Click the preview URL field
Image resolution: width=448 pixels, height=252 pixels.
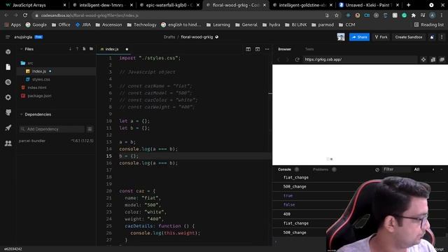point(360,59)
